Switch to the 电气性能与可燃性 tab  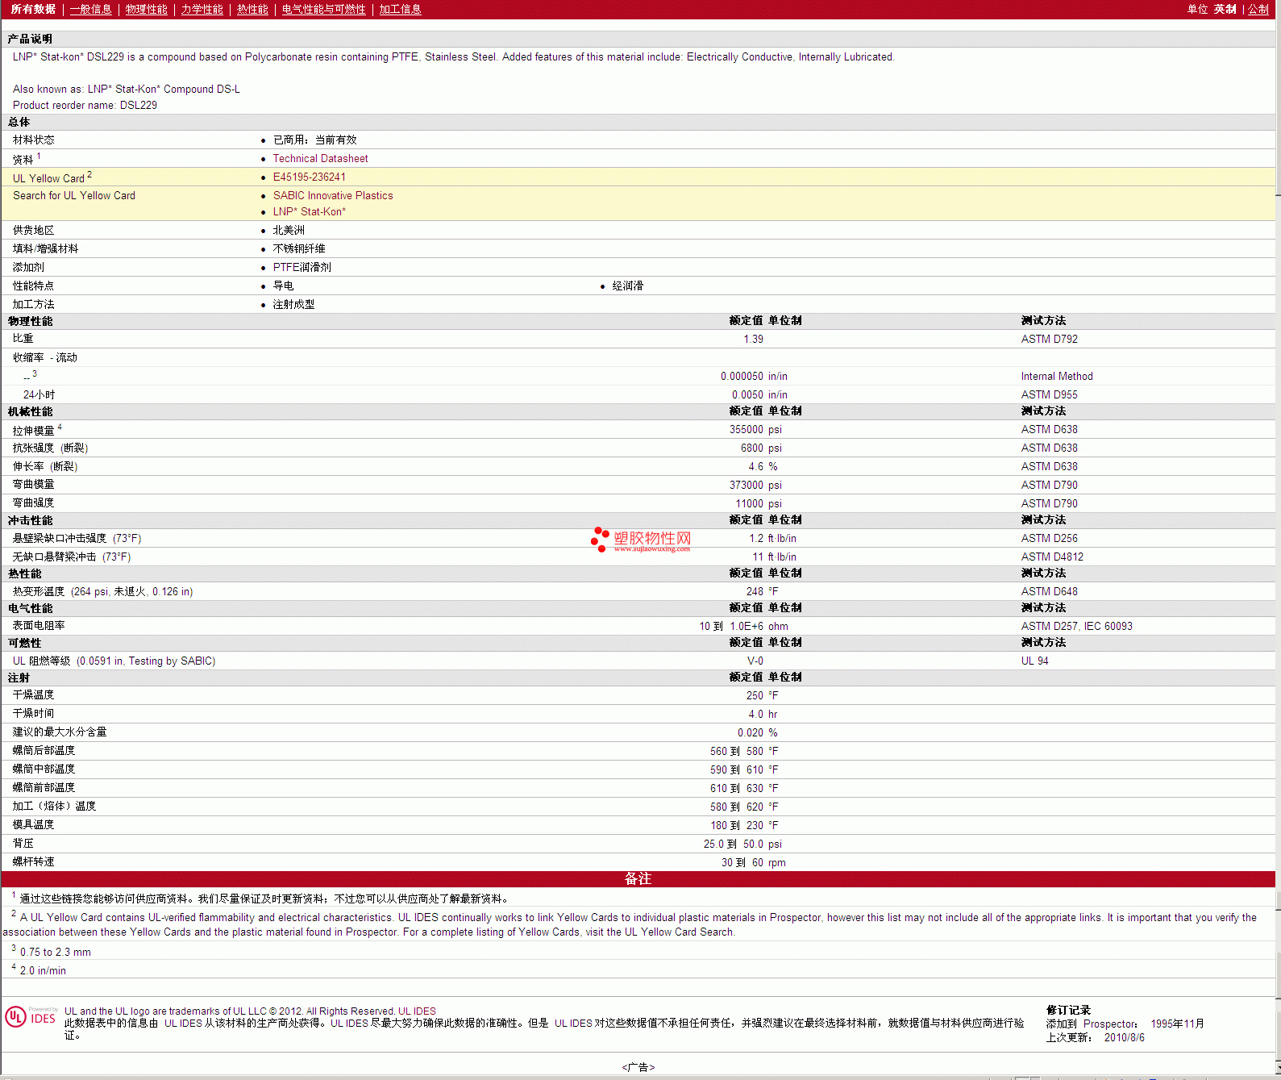coord(323,9)
